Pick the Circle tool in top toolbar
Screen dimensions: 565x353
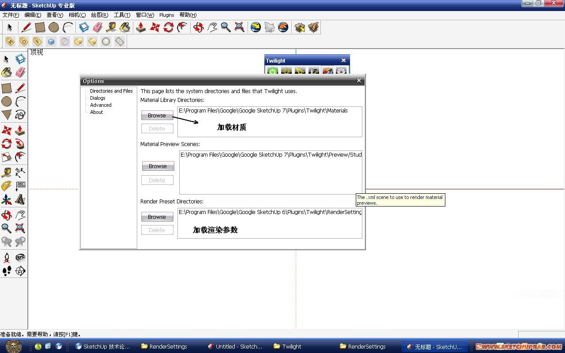pyautogui.click(x=54, y=27)
